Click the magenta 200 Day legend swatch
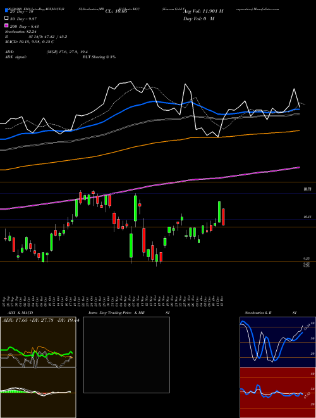Screen dimensions: 316x418 pyautogui.click(x=6, y=26)
